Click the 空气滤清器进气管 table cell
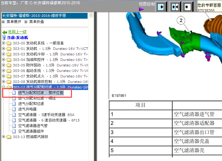 pos(197,114)
